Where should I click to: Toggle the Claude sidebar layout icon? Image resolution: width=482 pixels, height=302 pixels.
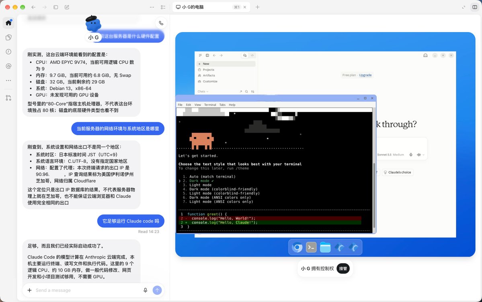click(x=207, y=55)
